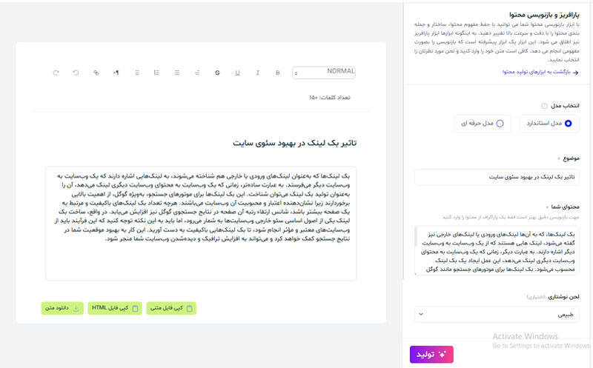The image size is (593, 368).
Task: Toggle italic formatting
Action: tap(257, 73)
